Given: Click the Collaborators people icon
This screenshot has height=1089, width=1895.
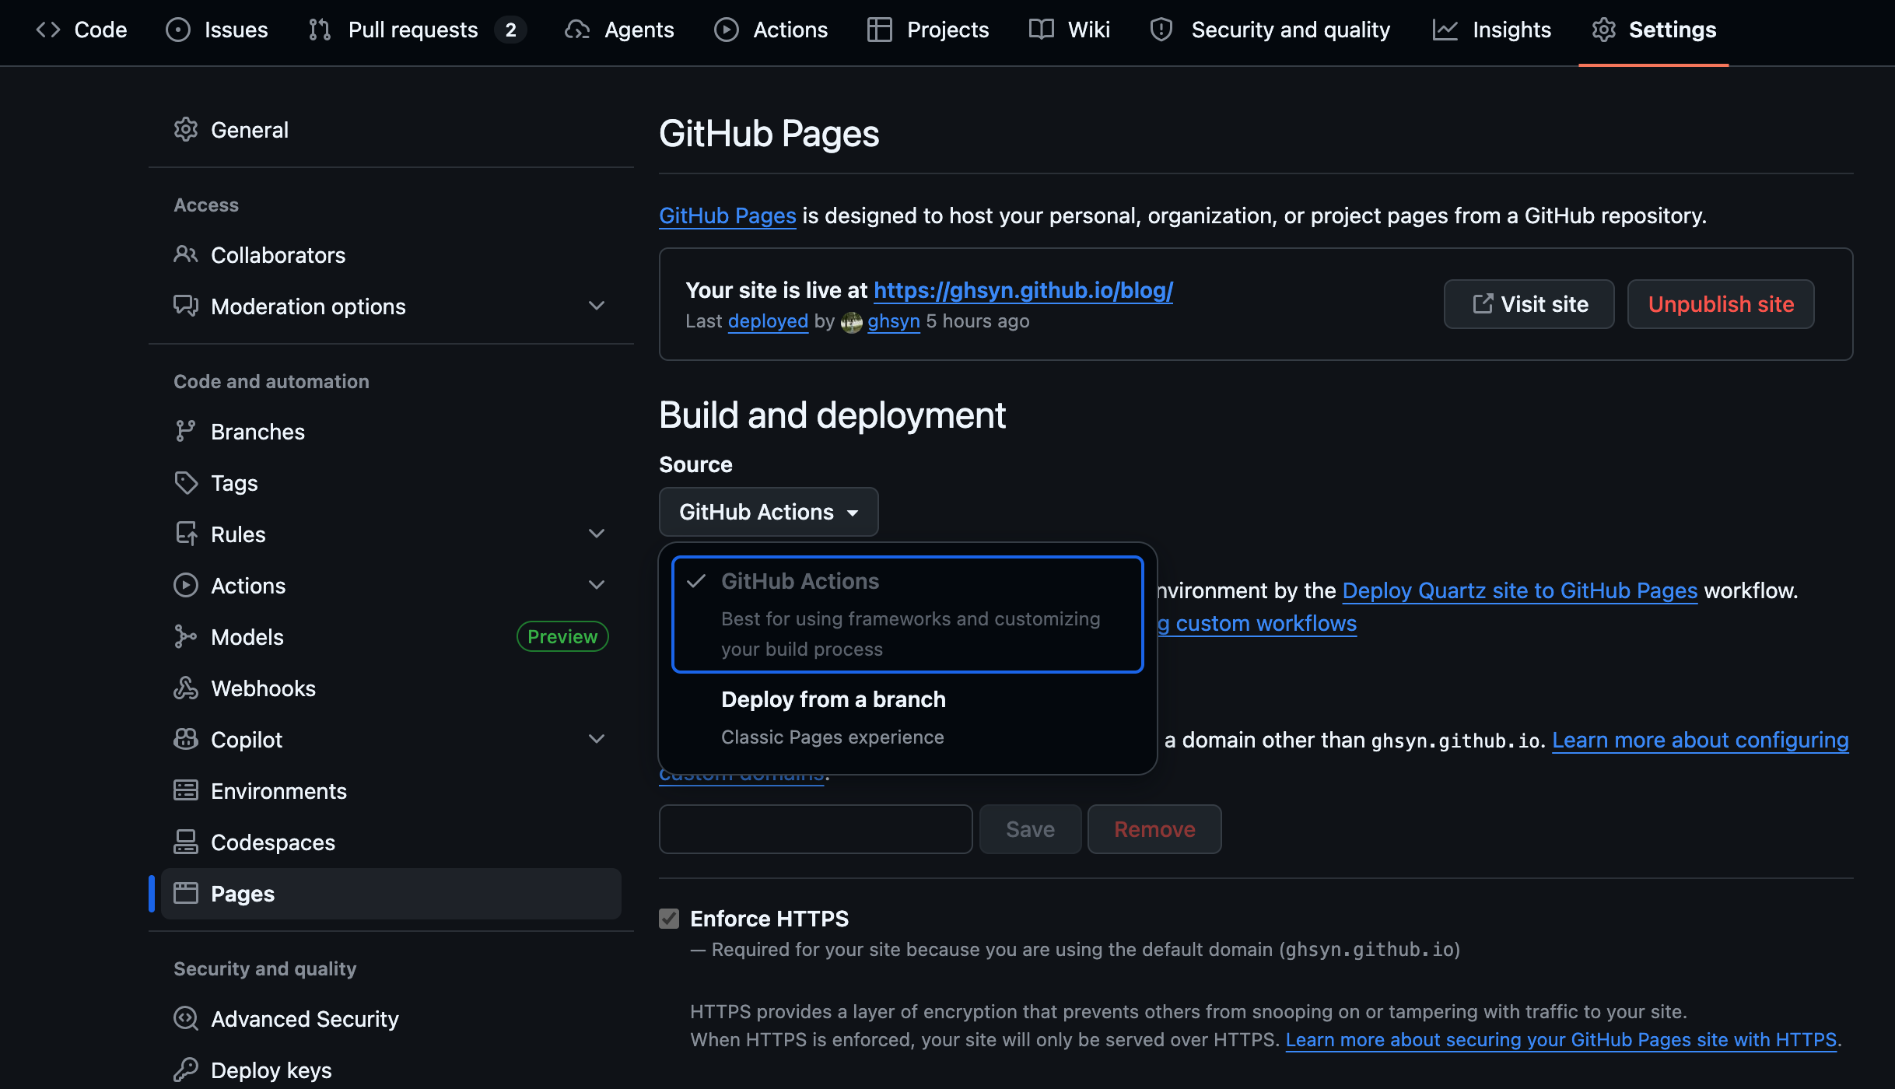Looking at the screenshot, I should (185, 255).
